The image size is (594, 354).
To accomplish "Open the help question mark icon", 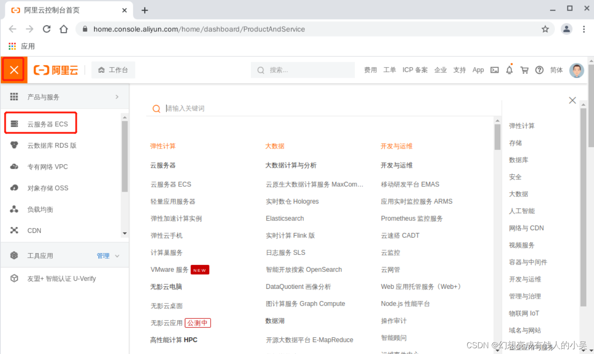I will (539, 70).
